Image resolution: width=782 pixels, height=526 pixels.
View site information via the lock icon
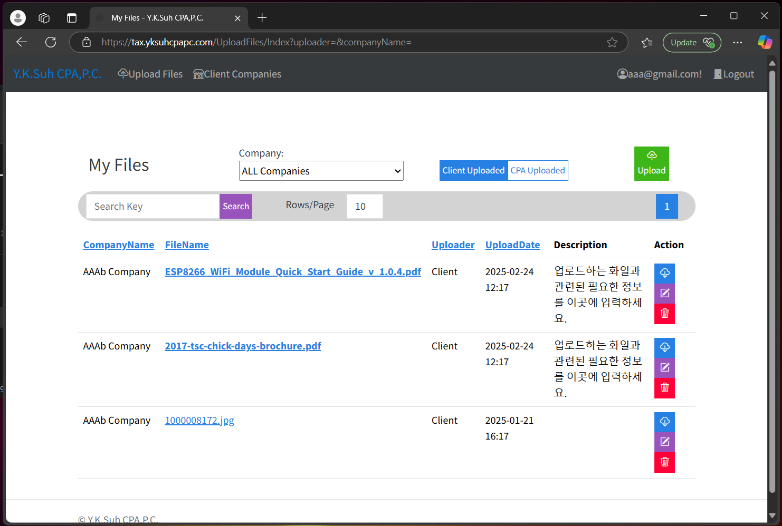tap(87, 42)
